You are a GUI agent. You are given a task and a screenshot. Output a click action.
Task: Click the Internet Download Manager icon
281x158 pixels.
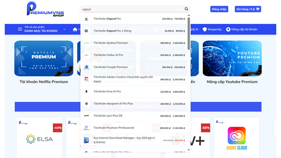click(x=86, y=140)
